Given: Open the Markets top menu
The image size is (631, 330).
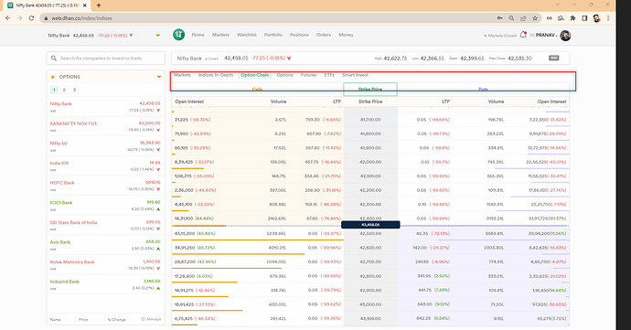Looking at the screenshot, I should 220,35.
